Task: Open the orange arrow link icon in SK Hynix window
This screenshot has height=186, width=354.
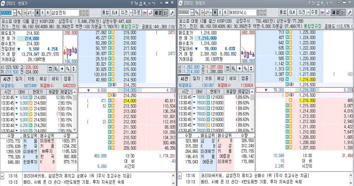Action: pos(202,13)
